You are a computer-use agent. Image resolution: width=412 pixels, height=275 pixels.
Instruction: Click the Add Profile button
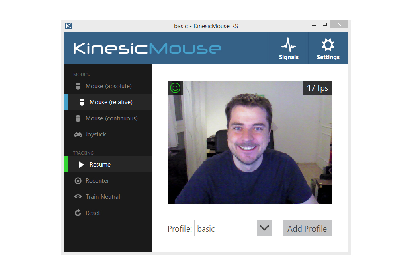307,228
